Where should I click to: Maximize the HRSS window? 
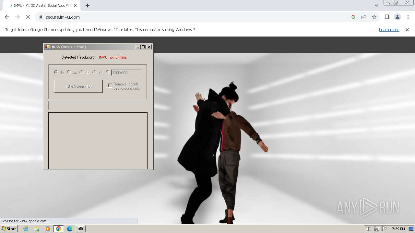point(143,47)
